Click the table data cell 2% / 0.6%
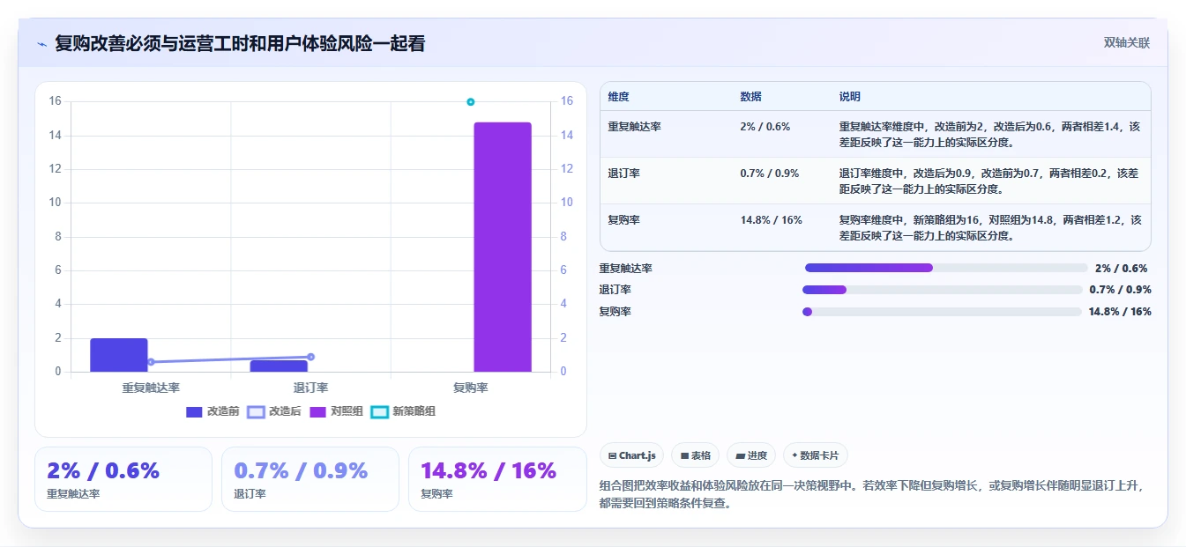The image size is (1186, 547). (x=765, y=126)
